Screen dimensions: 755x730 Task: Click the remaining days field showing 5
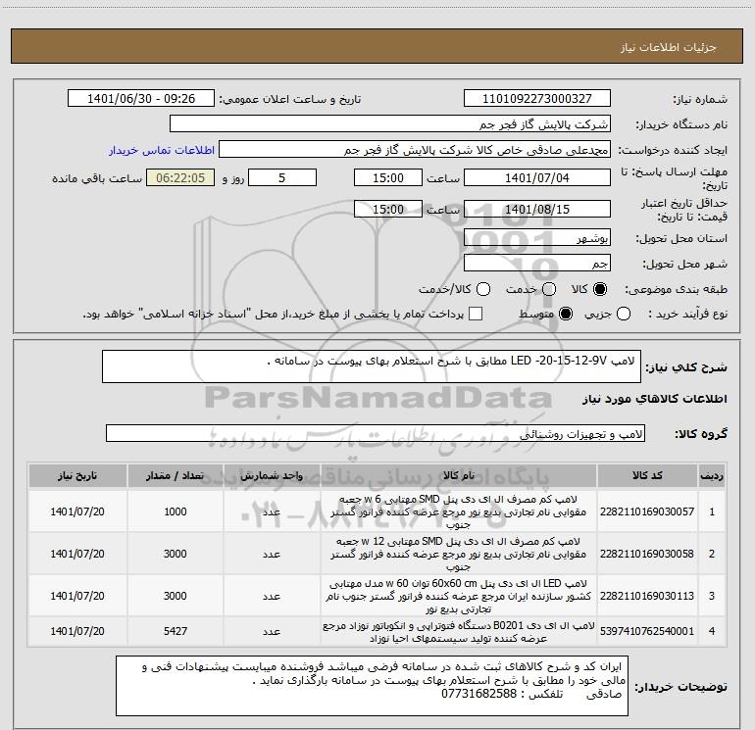pos(282,178)
